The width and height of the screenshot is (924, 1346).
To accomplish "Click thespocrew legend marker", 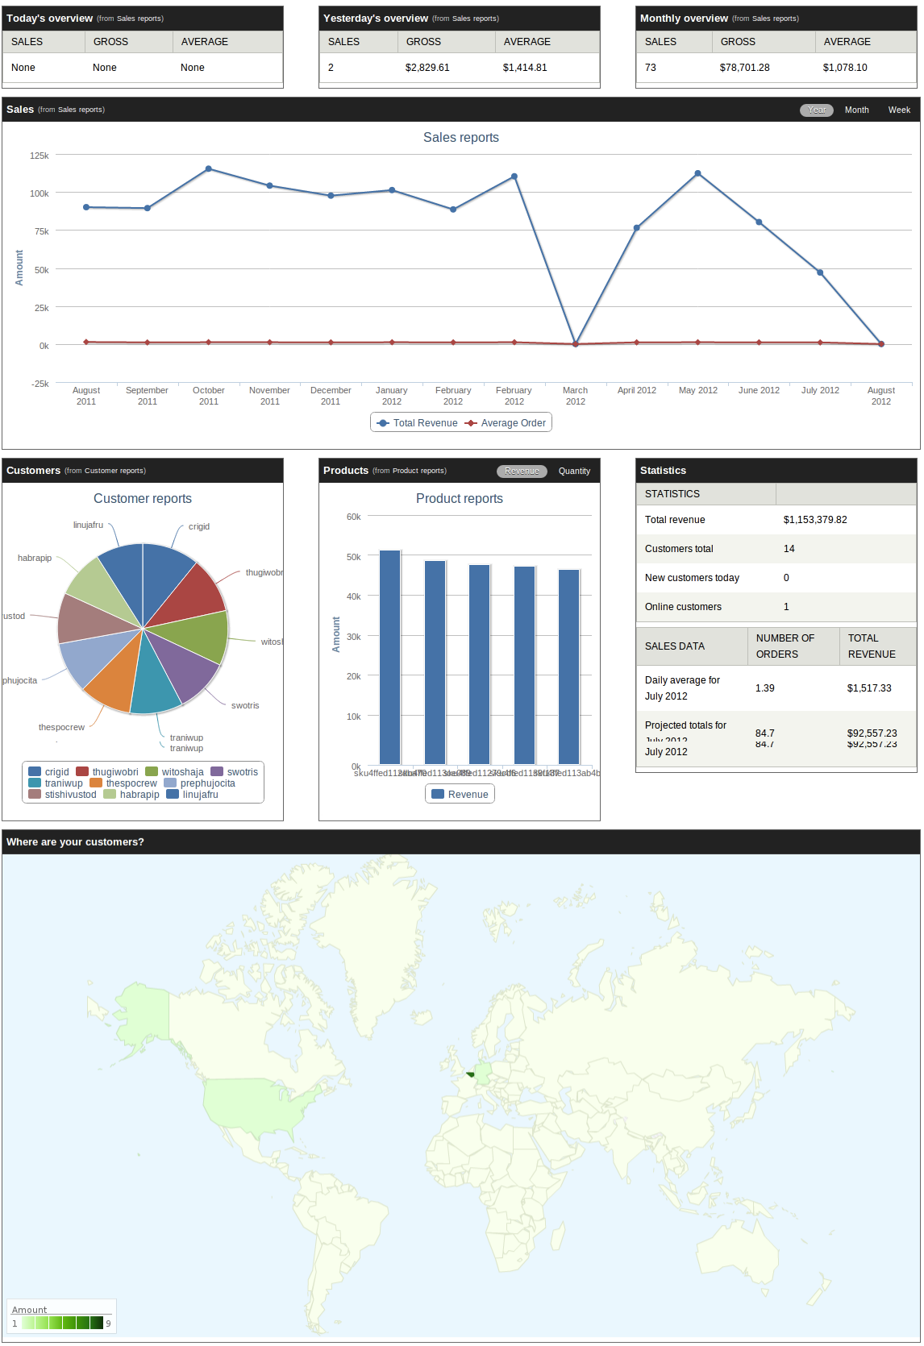I will (x=96, y=783).
